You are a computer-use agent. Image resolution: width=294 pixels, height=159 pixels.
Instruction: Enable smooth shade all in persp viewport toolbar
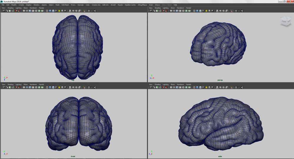[197, 11]
